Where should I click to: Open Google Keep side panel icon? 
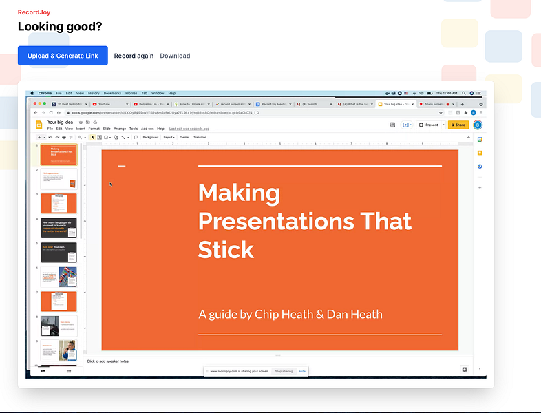point(480,153)
